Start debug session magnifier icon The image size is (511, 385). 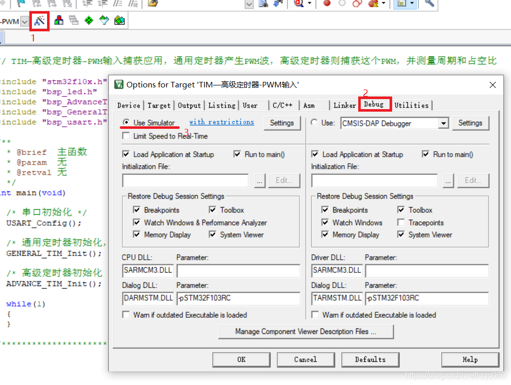point(299,3)
